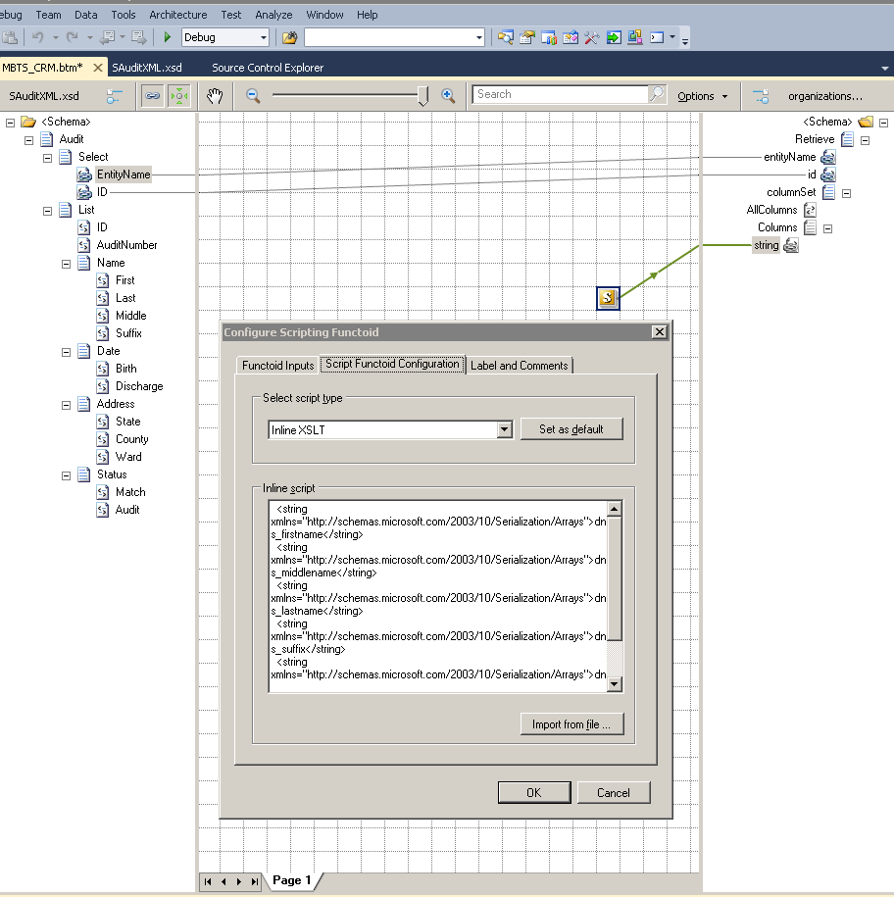Click the Redo icon in the toolbar
894x897 pixels.
73,37
